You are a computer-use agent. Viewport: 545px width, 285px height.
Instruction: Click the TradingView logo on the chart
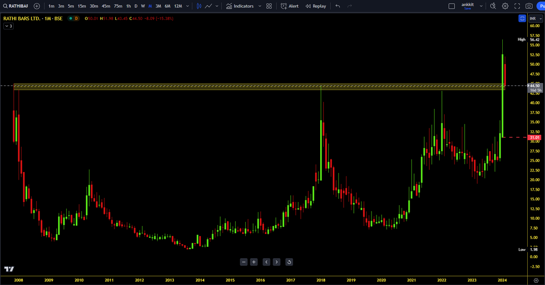coord(9,269)
